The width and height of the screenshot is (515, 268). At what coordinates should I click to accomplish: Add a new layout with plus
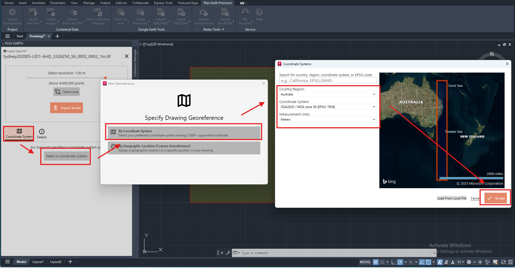70,262
